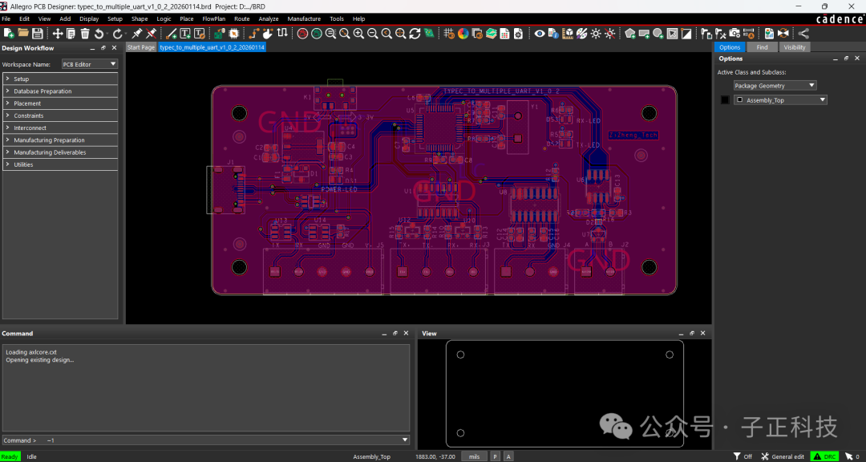Switch to the Start Page tab
This screenshot has height=462, width=866.
[141, 47]
